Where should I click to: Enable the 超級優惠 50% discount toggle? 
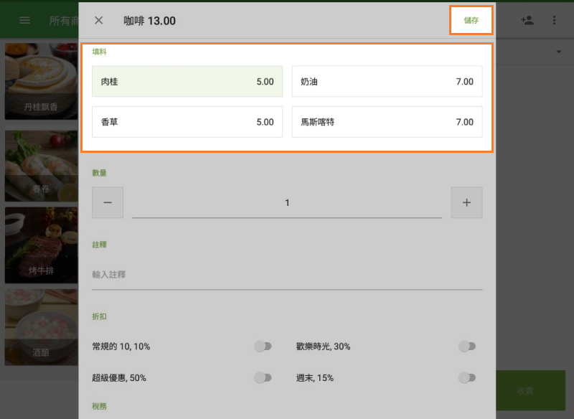(x=263, y=377)
